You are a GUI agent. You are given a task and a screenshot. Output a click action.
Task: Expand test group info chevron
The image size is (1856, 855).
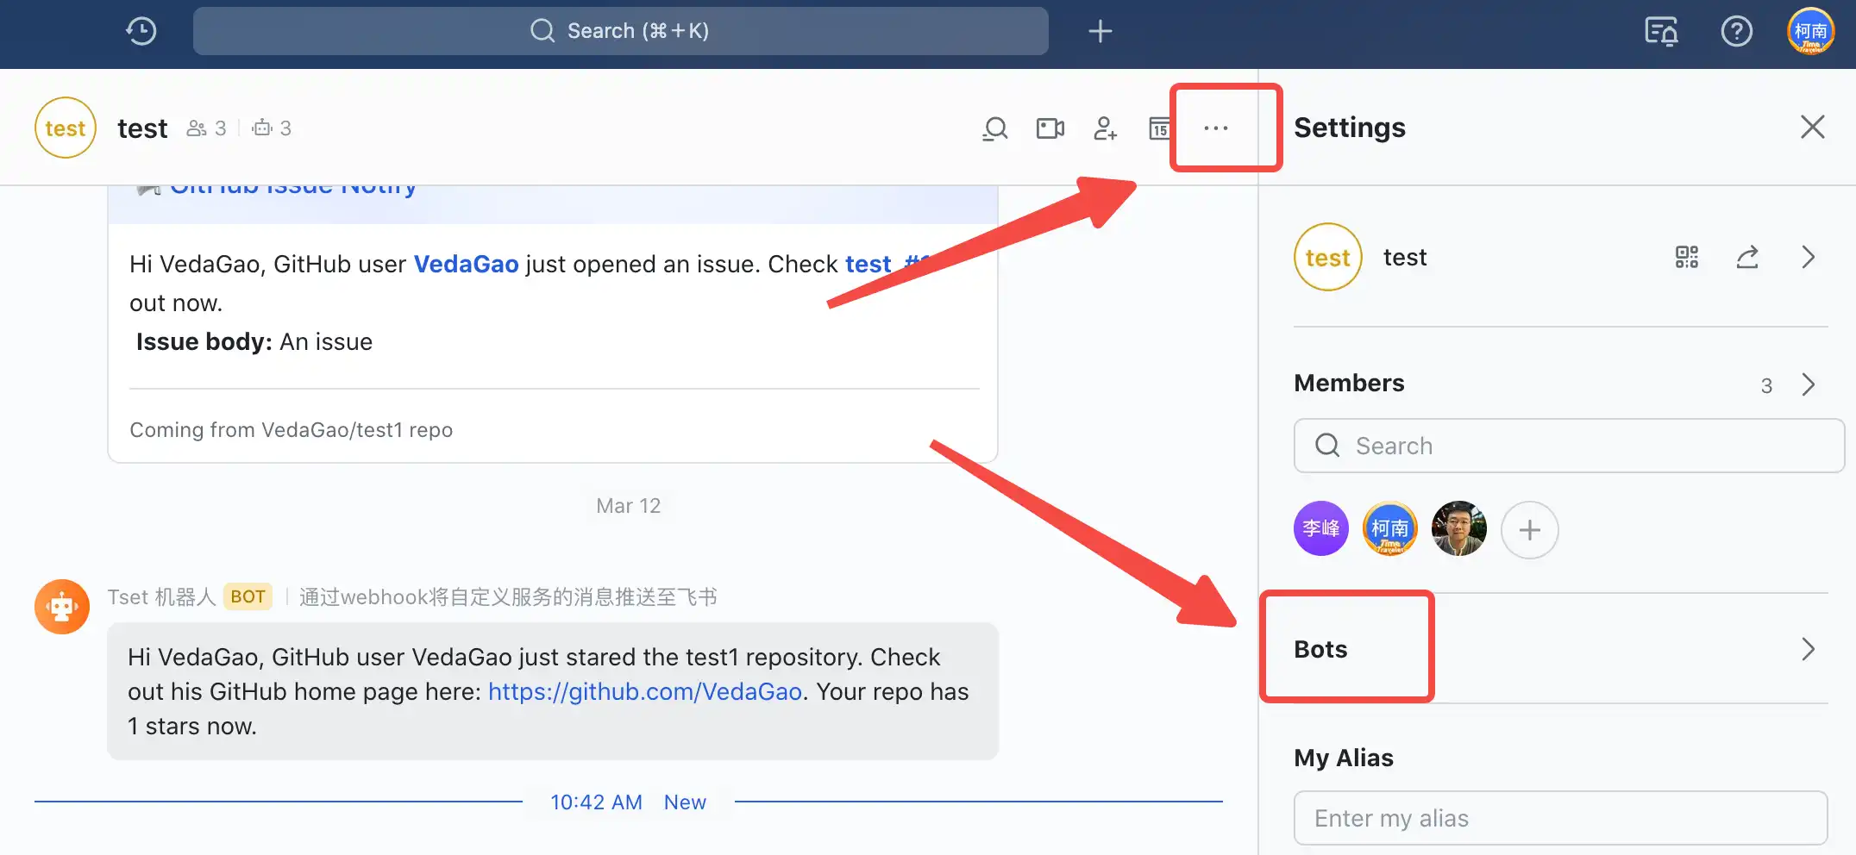pos(1809,257)
